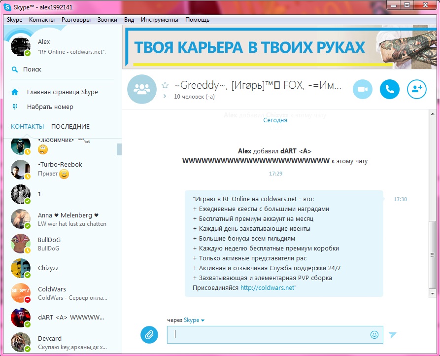Click the 17:30 message timestamp
The width and height of the screenshot is (440, 356).
400,199
